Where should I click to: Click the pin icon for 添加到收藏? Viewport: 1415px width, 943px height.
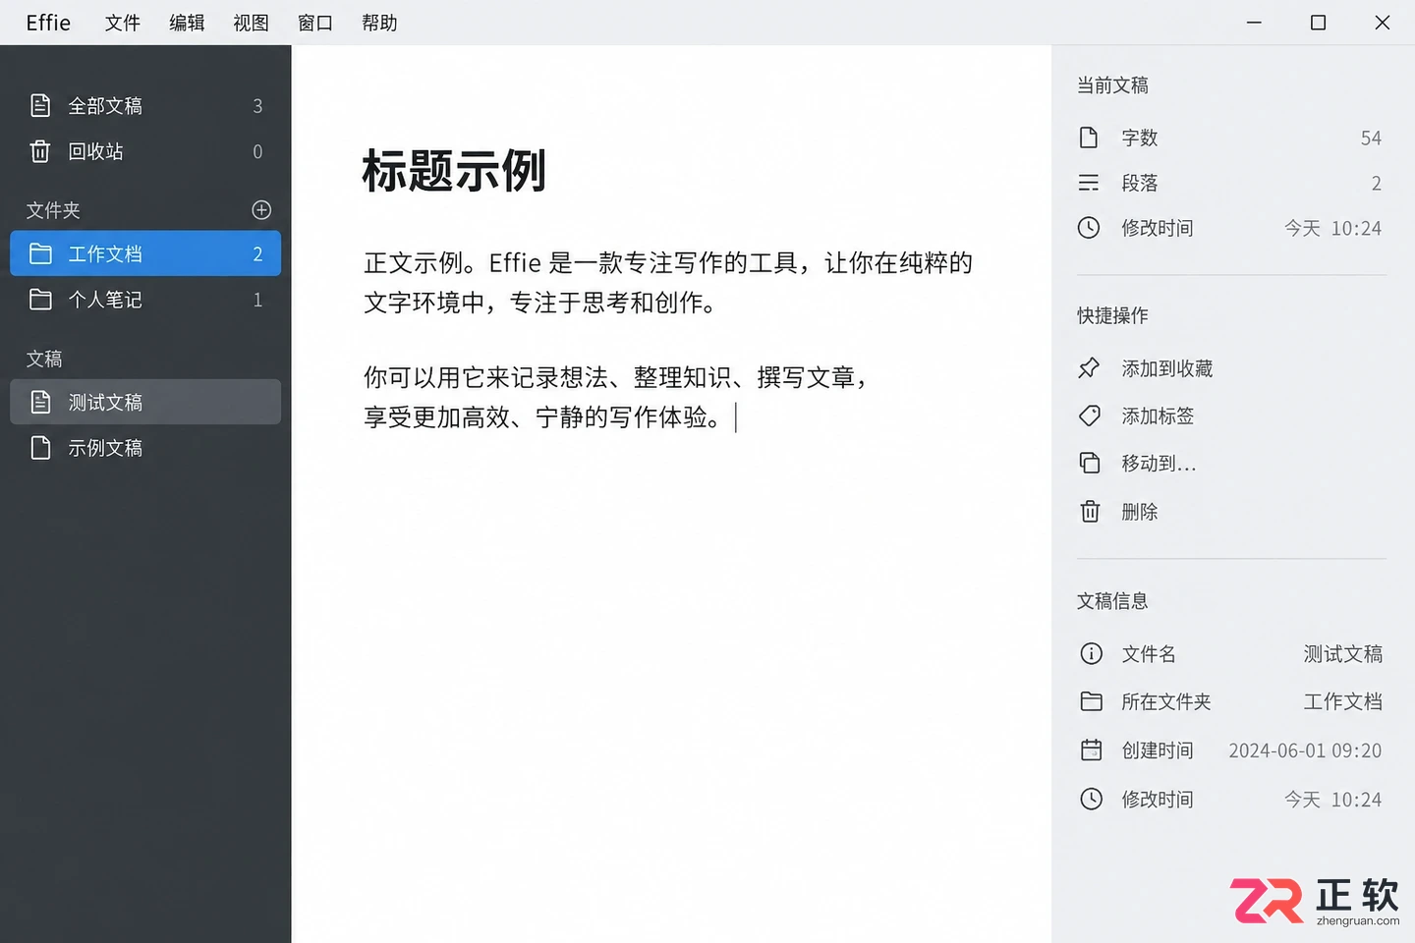[x=1089, y=368]
